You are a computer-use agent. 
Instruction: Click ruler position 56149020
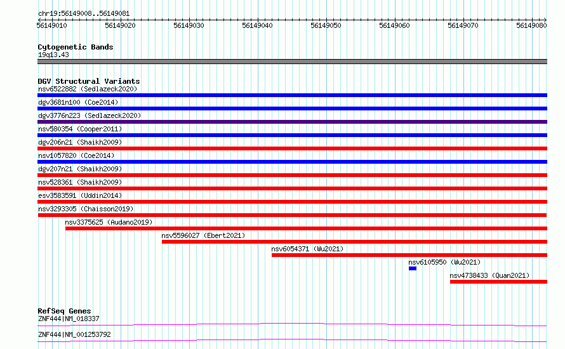(121, 25)
